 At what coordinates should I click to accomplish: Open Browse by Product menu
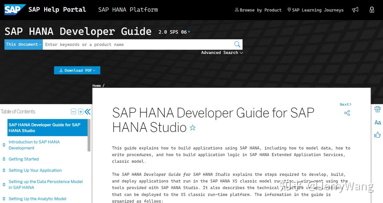point(258,10)
